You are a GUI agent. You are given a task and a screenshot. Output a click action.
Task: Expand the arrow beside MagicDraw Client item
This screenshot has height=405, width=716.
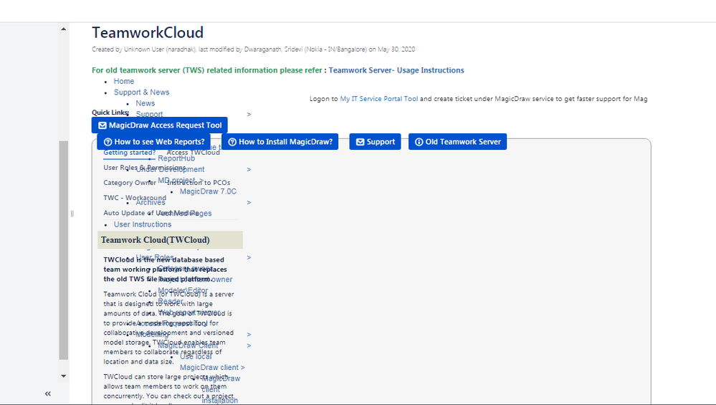pos(249,346)
